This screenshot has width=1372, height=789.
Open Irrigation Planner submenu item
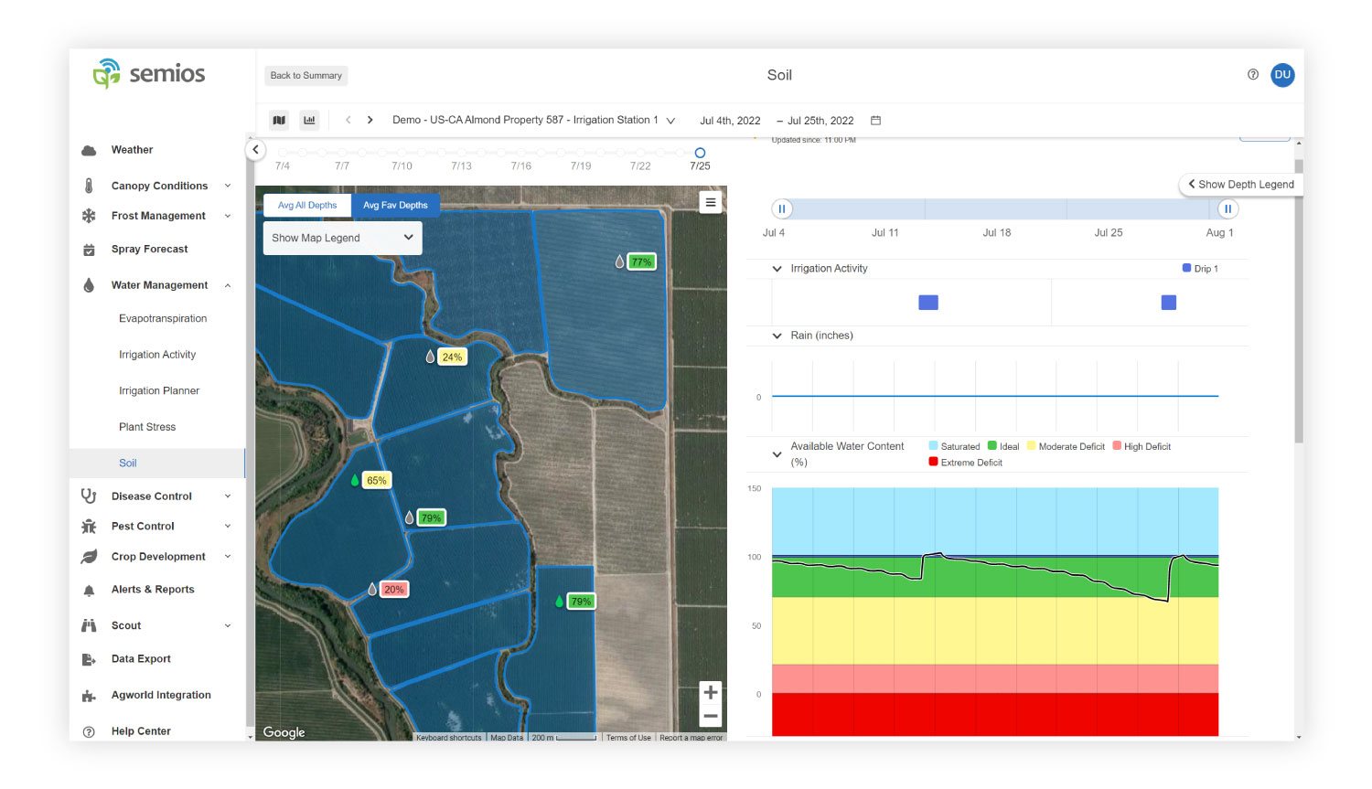[159, 390]
